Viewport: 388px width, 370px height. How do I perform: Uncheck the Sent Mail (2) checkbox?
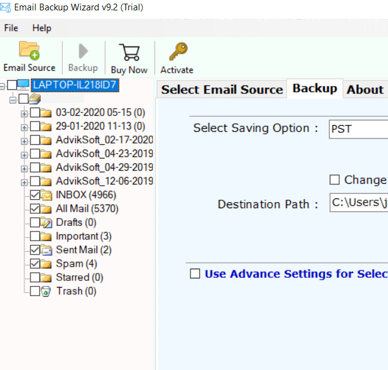click(x=35, y=250)
